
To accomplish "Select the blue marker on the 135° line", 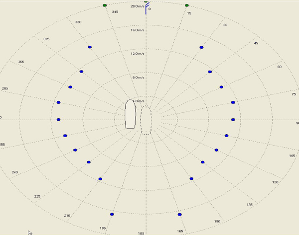I will click(203, 162).
